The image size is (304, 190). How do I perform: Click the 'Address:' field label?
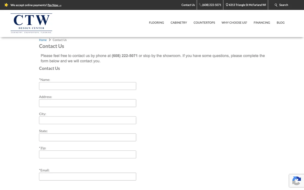point(46,97)
